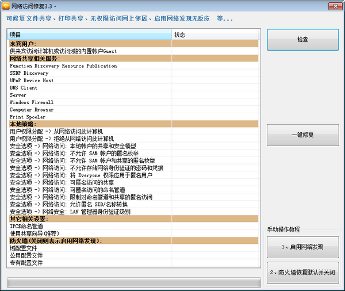This screenshot has height=291, width=345.
Task: Click the progress bar at the bottom
Action: point(133,282)
